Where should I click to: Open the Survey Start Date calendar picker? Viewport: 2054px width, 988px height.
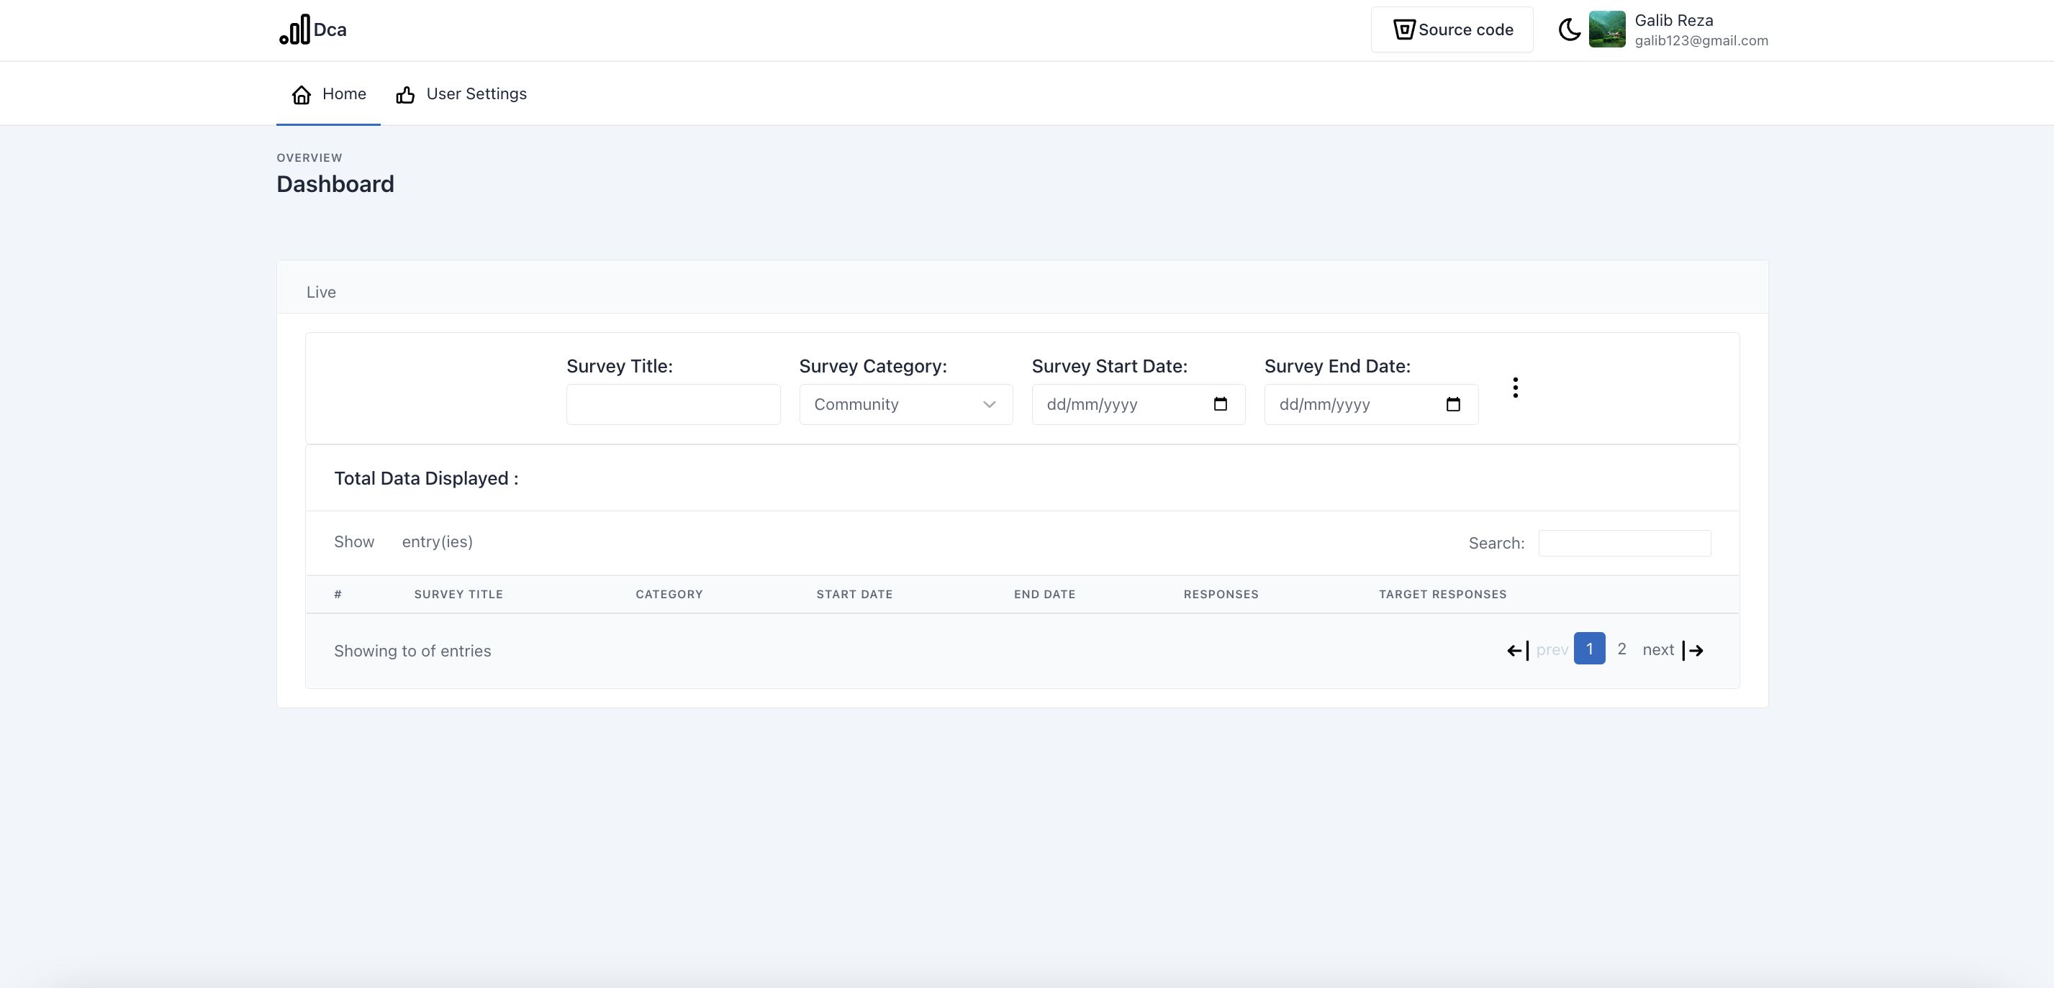tap(1219, 405)
